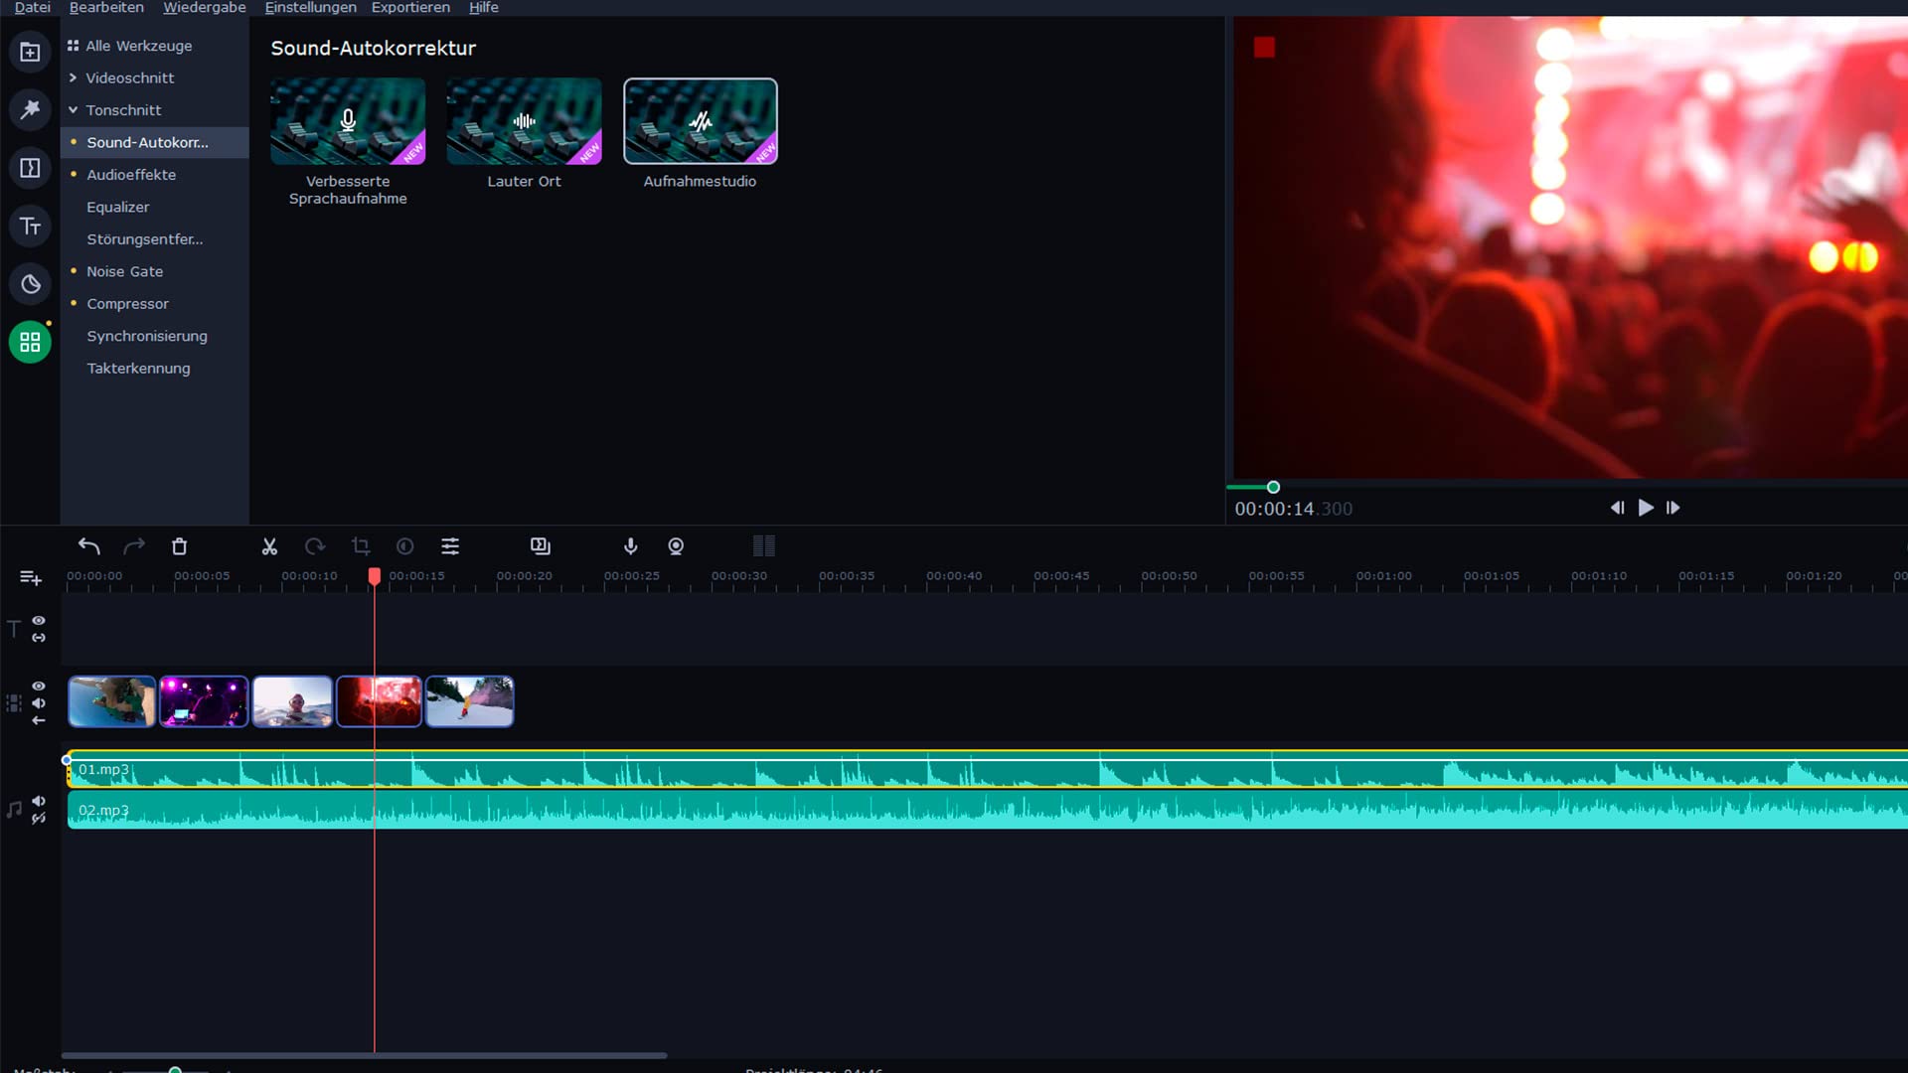The height and width of the screenshot is (1073, 1908).
Task: Select the crop tool in timeline toolbar
Action: [361, 546]
